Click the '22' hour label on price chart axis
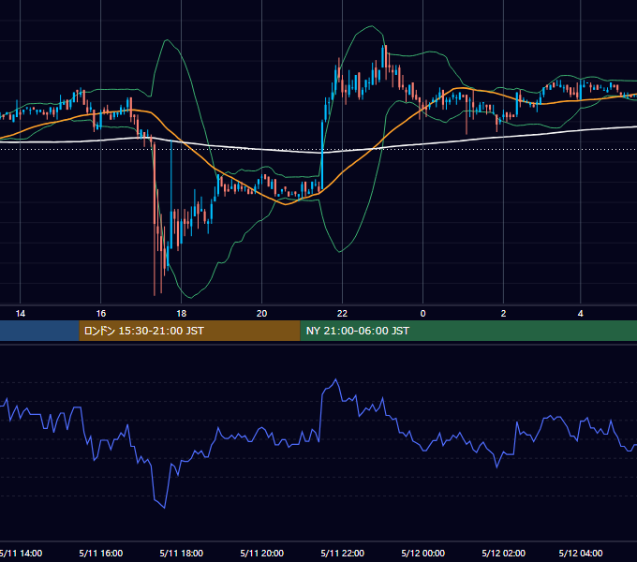637x562 pixels. pyautogui.click(x=342, y=314)
